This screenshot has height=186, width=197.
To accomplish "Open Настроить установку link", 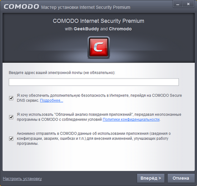I will pyautogui.click(x=22, y=179).
